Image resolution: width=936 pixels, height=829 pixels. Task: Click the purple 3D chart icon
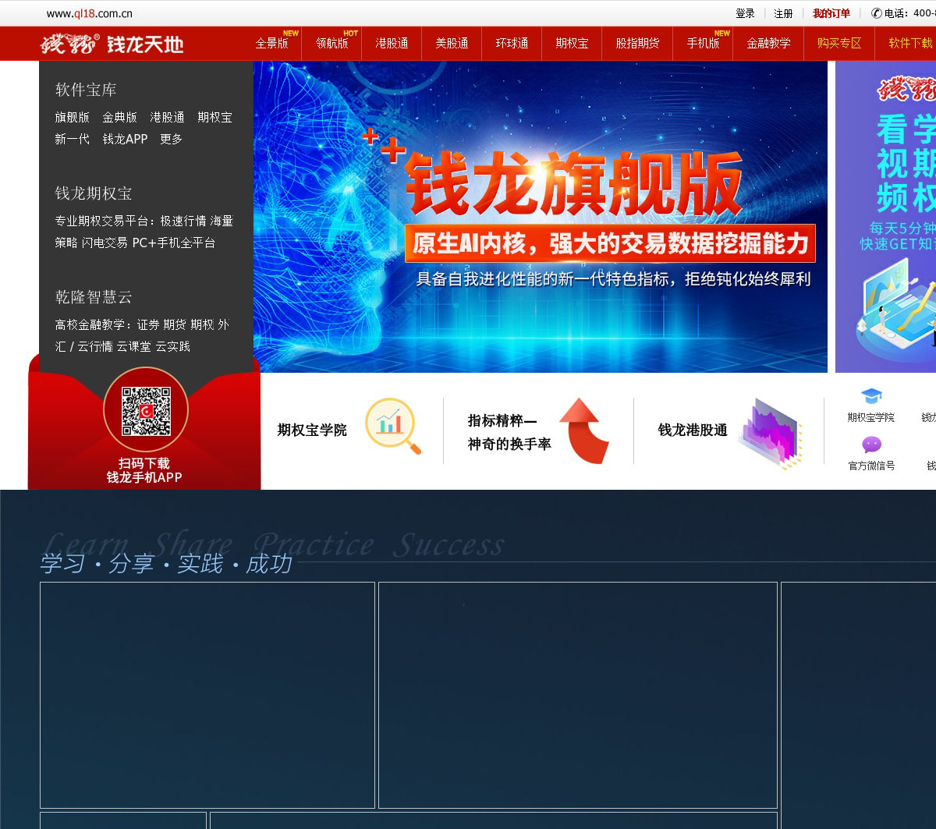768,433
